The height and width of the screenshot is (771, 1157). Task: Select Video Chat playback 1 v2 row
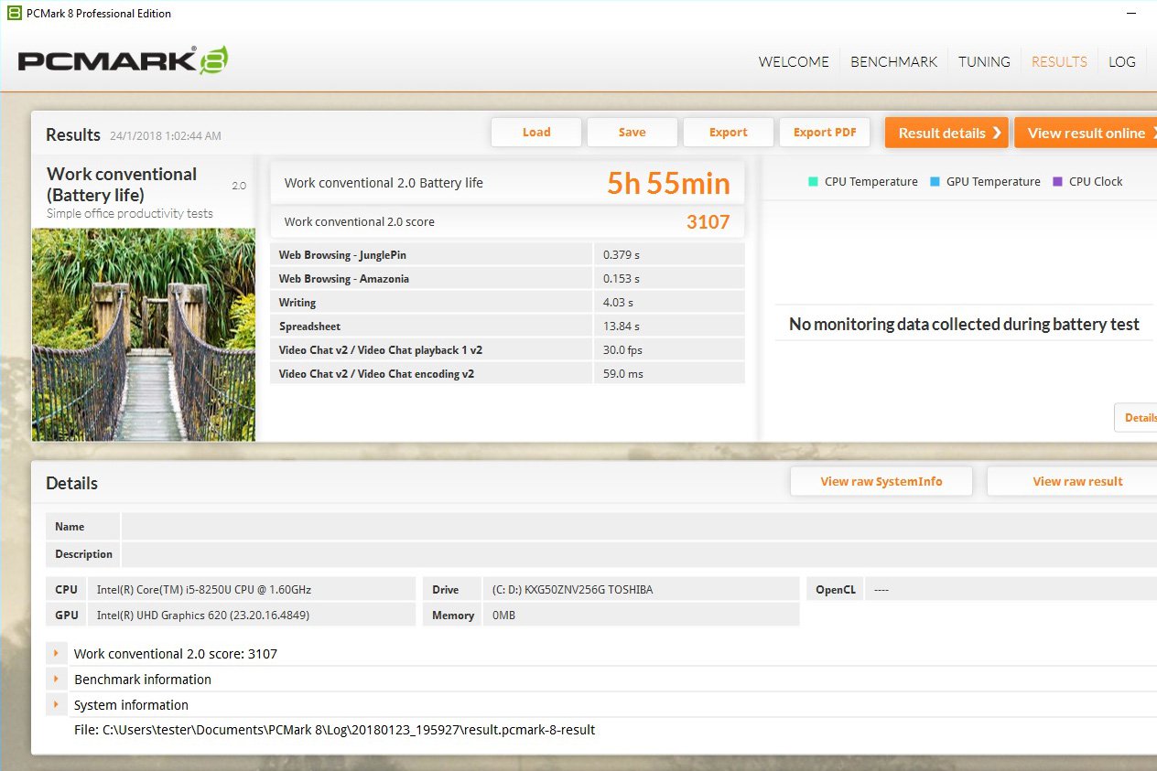(507, 350)
